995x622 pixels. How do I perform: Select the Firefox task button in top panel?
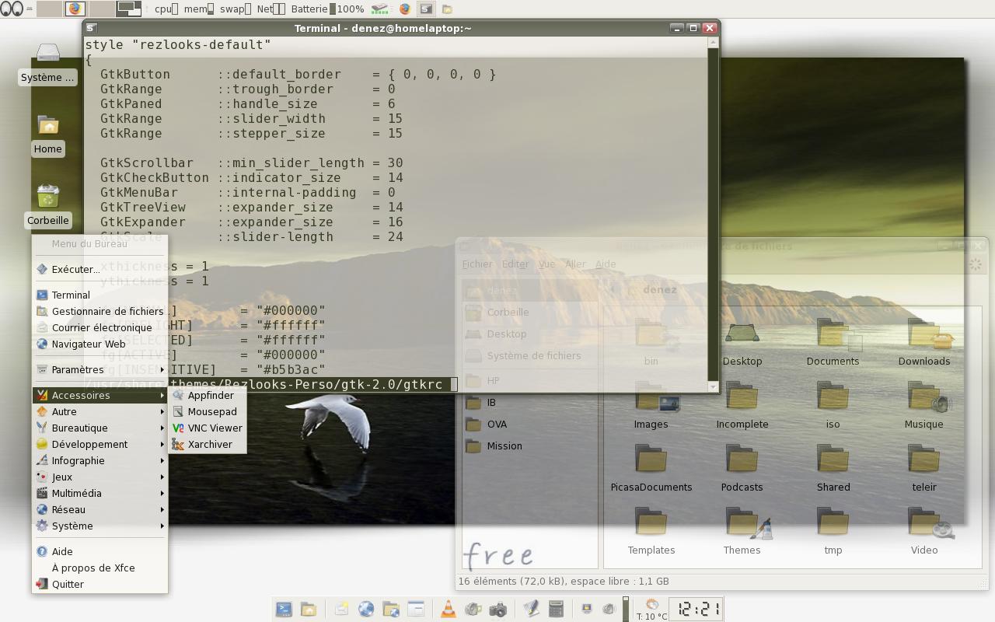coord(75,9)
